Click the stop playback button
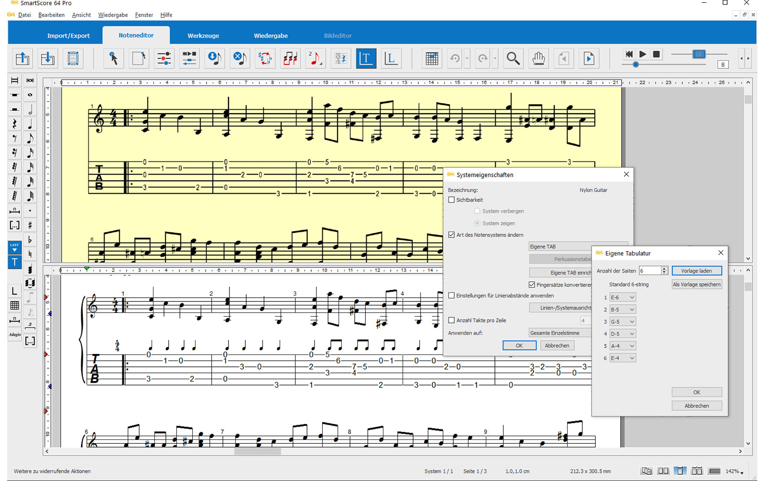The image size is (765, 481). point(656,54)
